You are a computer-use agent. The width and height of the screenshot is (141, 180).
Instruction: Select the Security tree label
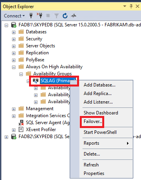34,39
